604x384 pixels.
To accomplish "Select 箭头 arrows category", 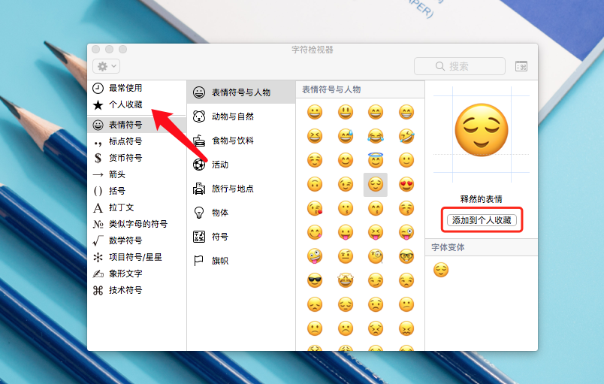I will [x=137, y=174].
